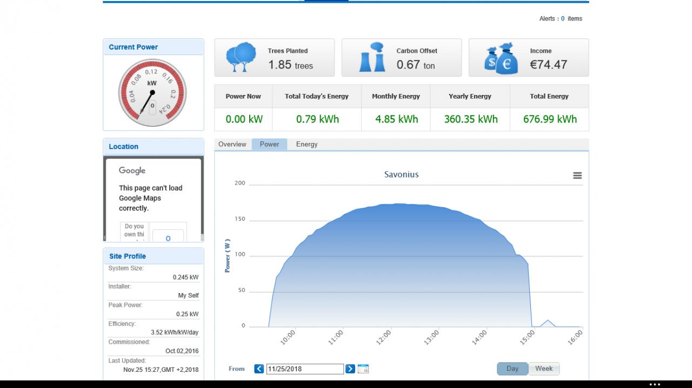Click the Last Updated timestamp value
692x388 pixels.
pos(161,370)
